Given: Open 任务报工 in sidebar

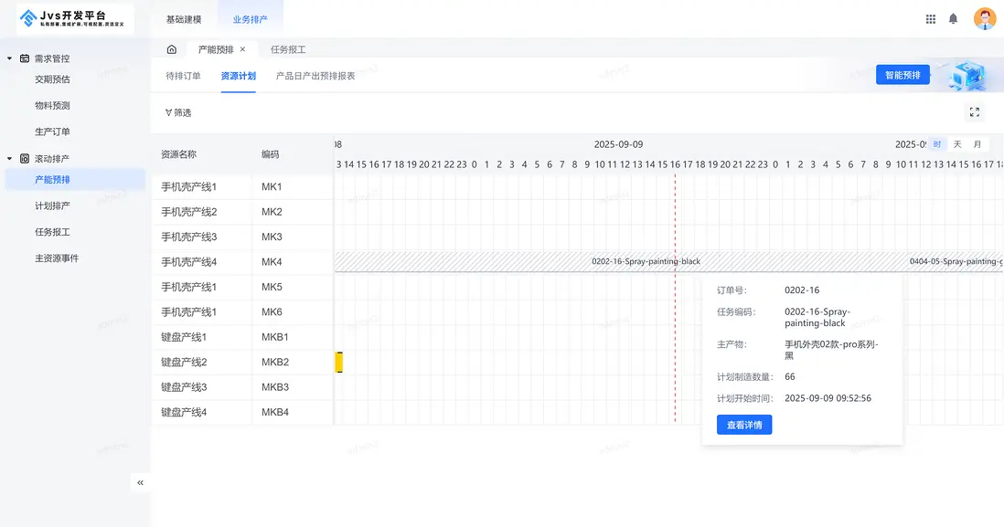Looking at the screenshot, I should coord(52,232).
